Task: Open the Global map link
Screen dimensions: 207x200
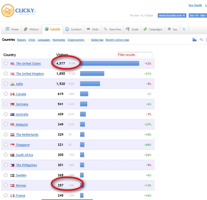Action: [97, 40]
